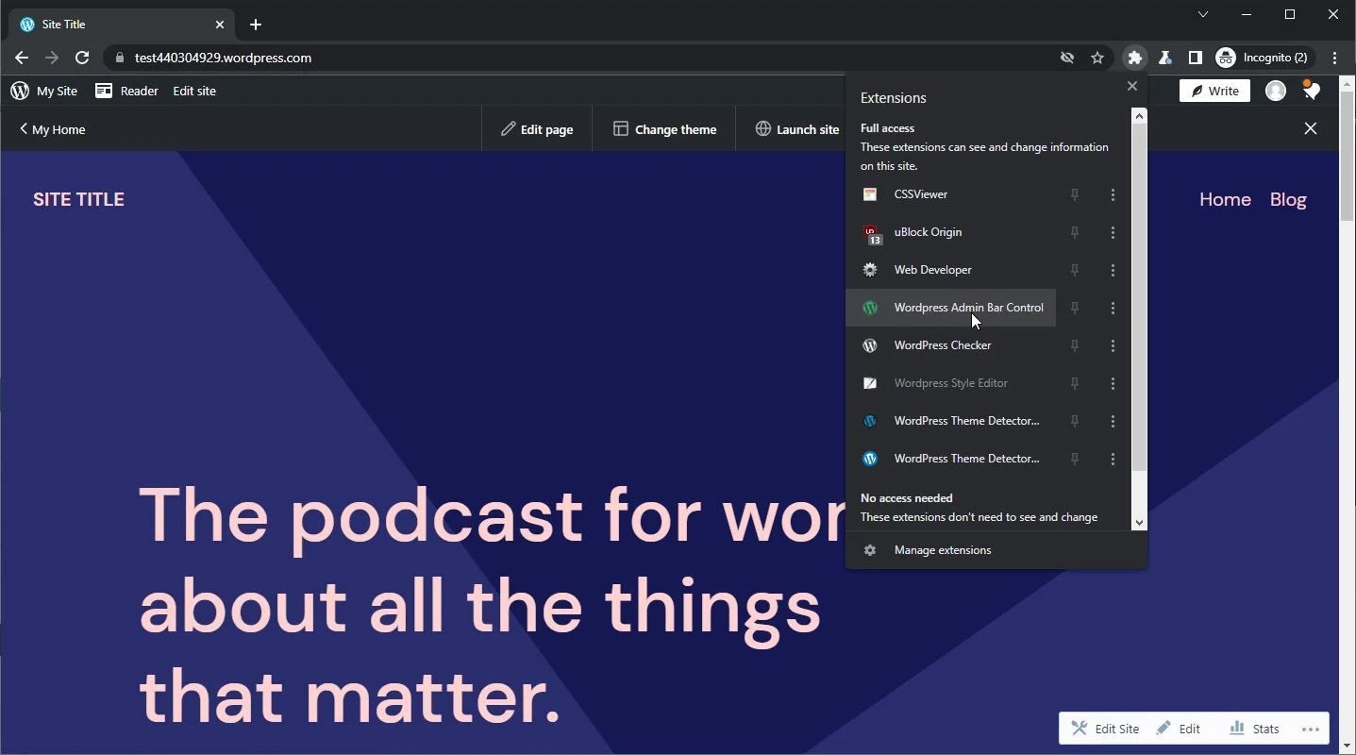This screenshot has width=1356, height=755.
Task: Open the Web Developer extension
Action: pos(950,270)
